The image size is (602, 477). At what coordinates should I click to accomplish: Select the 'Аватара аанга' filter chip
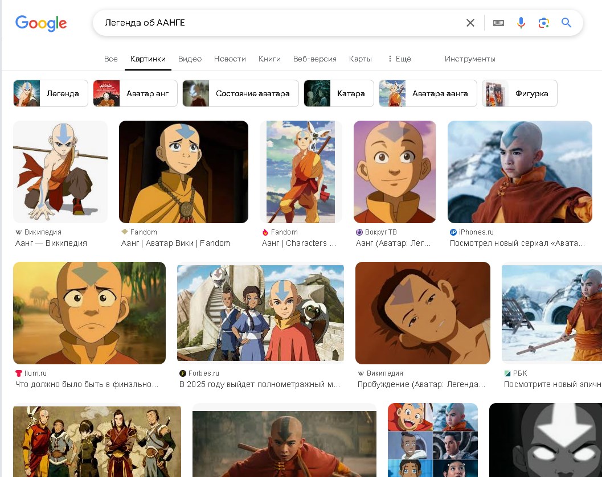point(428,93)
